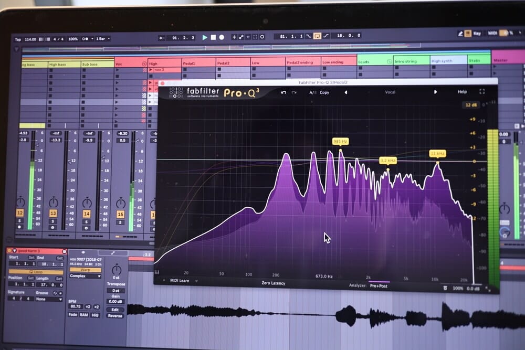Select the 985 Hz EQ band node
The width and height of the screenshot is (525, 350).
click(340, 150)
